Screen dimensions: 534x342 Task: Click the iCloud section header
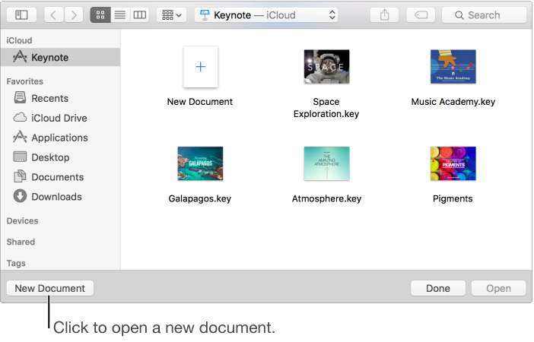pos(20,40)
